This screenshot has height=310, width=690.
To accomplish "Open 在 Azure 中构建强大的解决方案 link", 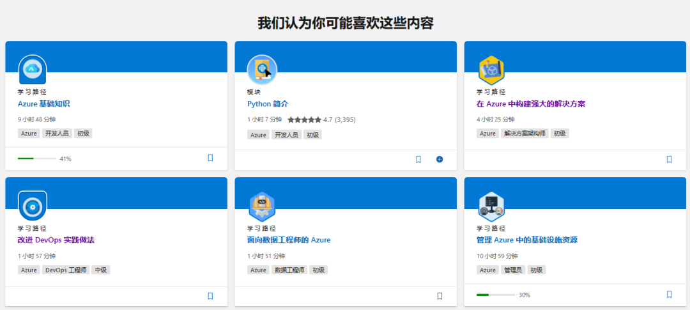I will coord(531,104).
